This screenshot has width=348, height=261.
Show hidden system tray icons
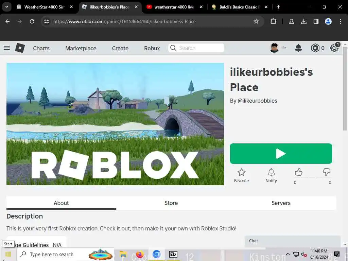click(288, 254)
